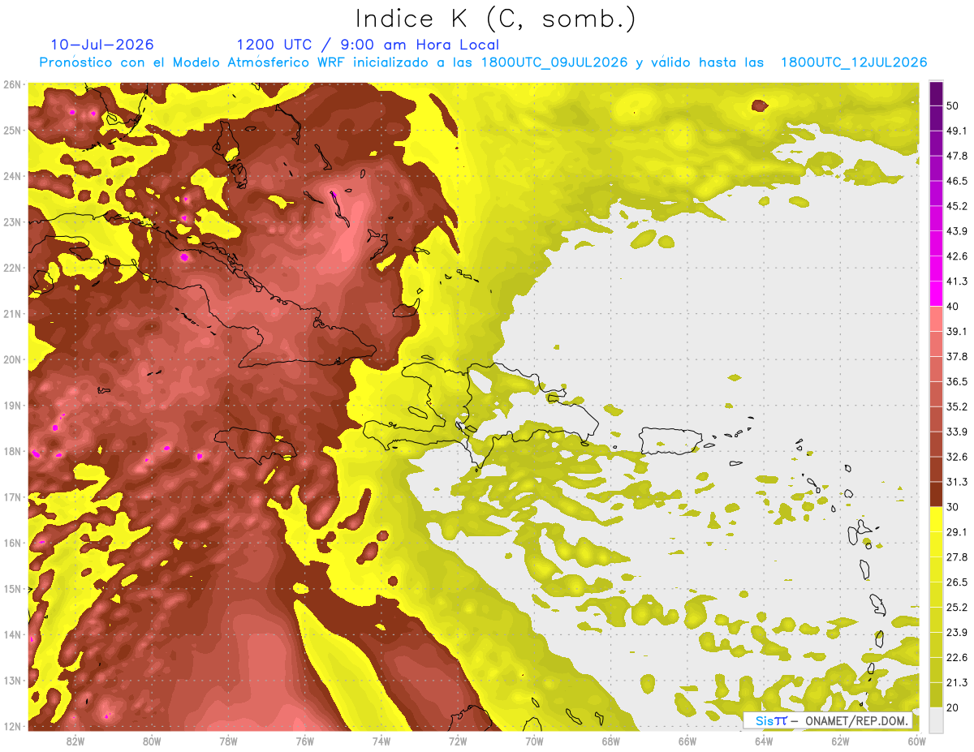Click the Jamaica island outline on the map
974x752 pixels.
tap(254, 445)
